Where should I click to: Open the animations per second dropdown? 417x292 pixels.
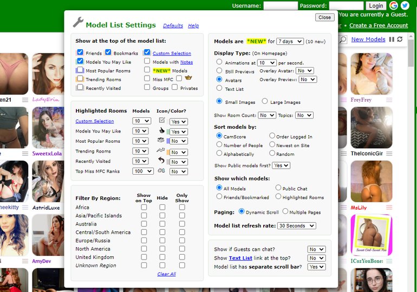pos(267,63)
